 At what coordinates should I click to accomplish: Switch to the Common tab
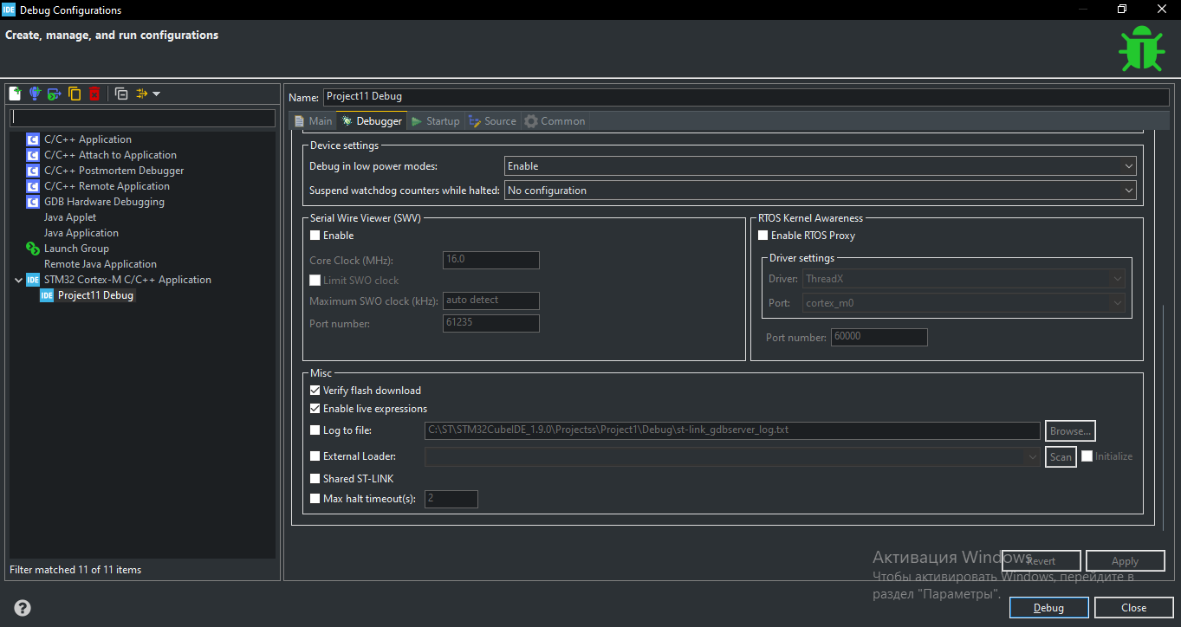[555, 121]
